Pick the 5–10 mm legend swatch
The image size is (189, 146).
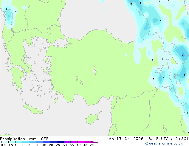pos(32,142)
